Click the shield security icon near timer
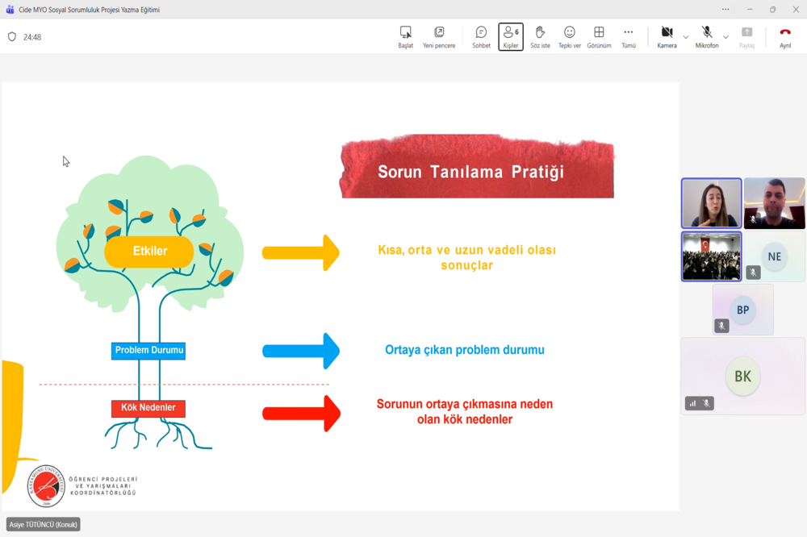 click(12, 36)
